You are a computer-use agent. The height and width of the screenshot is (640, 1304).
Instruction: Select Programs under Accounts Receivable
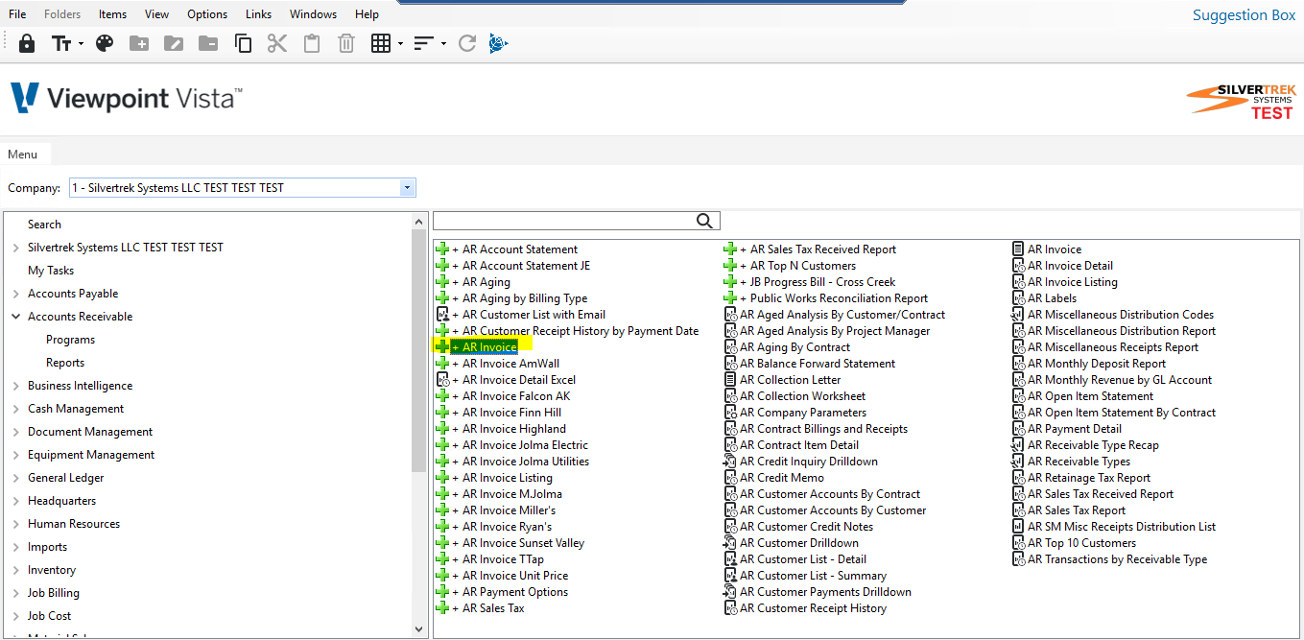[70, 340]
